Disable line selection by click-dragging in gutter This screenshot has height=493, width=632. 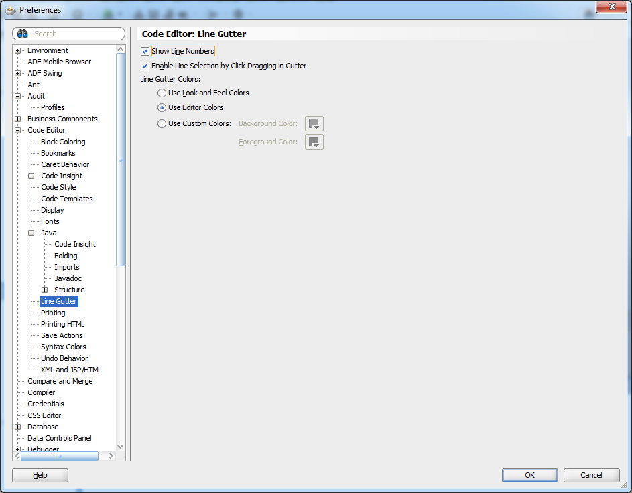[145, 66]
